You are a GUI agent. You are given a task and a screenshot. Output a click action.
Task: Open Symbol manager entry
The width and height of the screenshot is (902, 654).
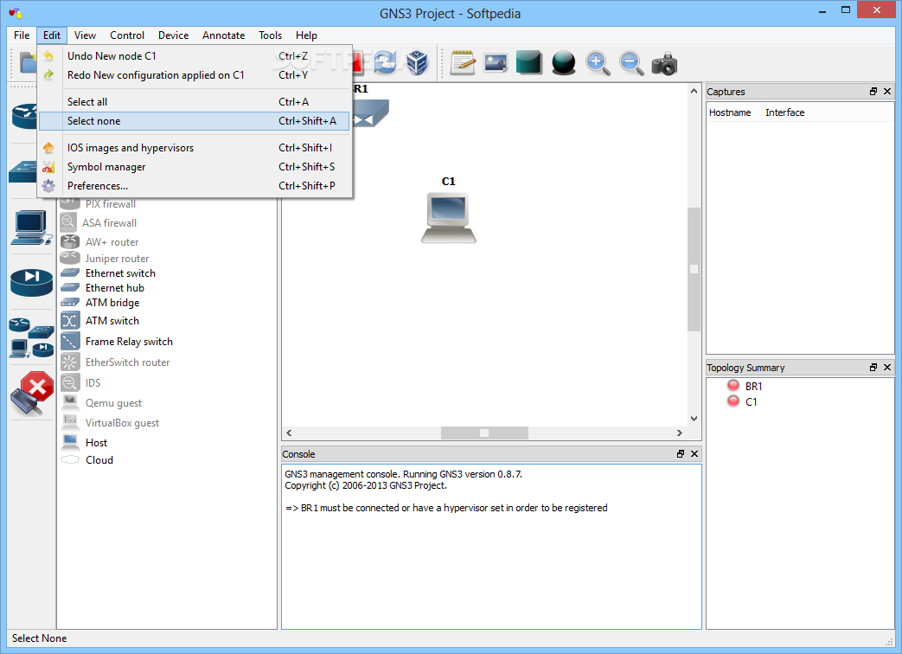coord(195,167)
